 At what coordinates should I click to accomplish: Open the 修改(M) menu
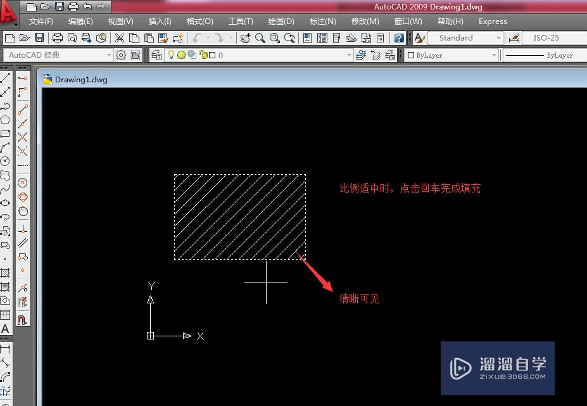(365, 22)
